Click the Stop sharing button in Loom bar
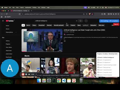Viewport: 120px width, 90px height. [75, 75]
